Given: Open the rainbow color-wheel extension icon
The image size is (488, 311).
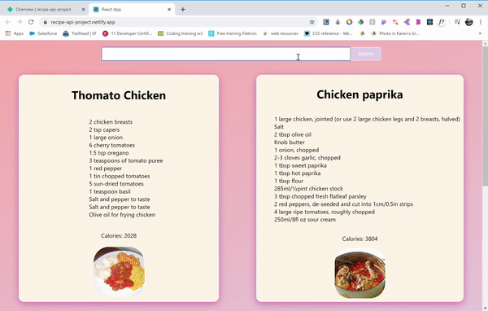Looking at the screenshot, I should 360,22.
